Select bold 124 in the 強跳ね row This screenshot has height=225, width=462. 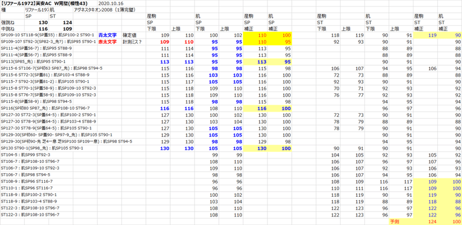tap(67, 22)
